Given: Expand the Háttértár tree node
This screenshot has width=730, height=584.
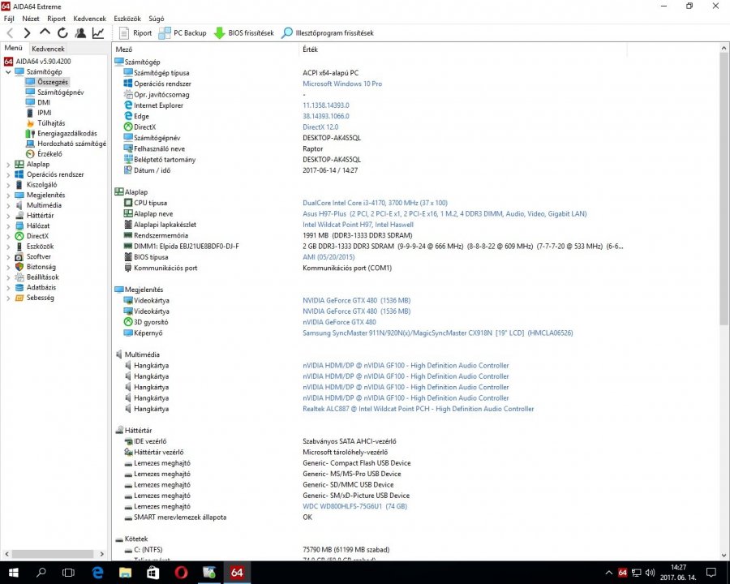Looking at the screenshot, I should 8,216.
